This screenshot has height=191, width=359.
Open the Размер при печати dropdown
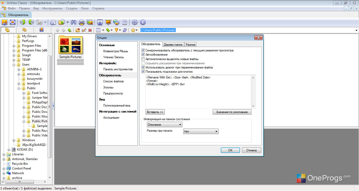[201, 131]
